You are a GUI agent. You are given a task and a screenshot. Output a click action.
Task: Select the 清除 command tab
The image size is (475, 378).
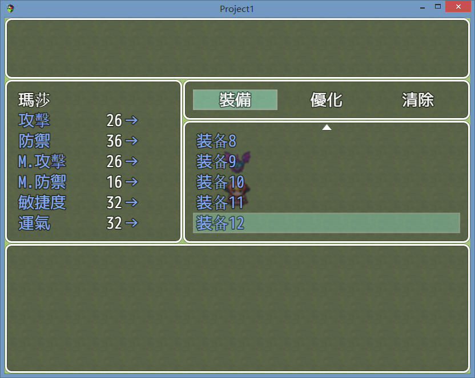[x=418, y=100]
